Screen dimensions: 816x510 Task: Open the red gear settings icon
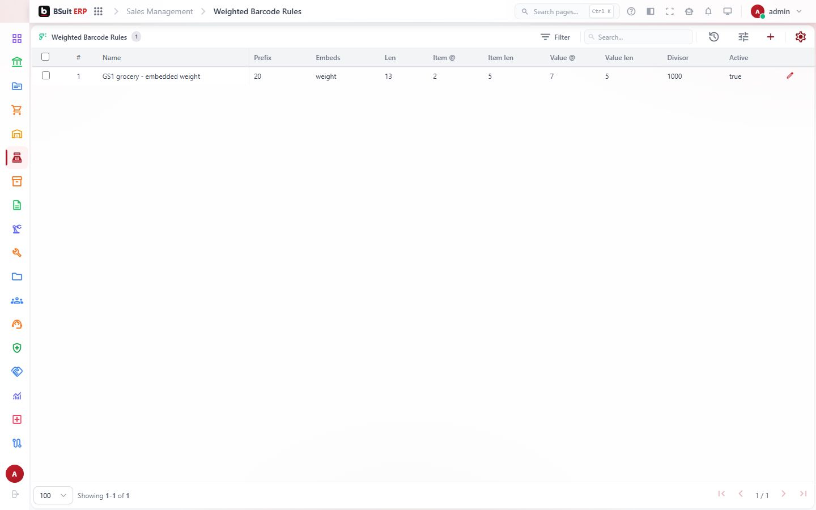click(801, 37)
